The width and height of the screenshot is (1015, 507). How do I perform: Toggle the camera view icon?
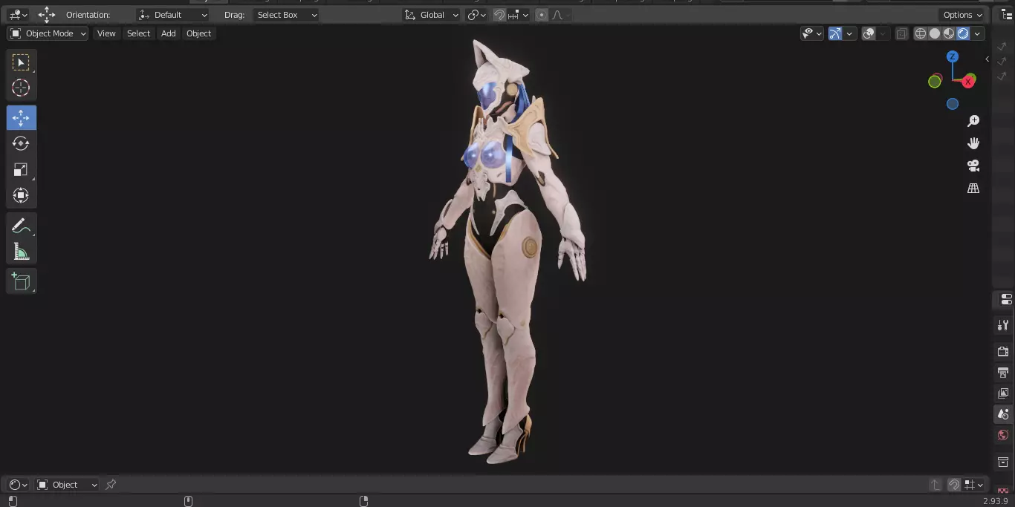(x=973, y=166)
